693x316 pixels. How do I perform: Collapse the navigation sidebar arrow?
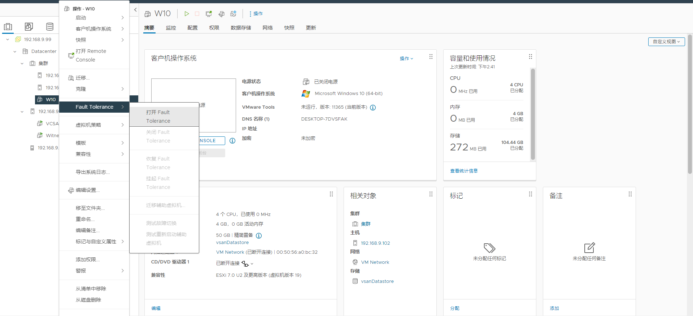coord(135,10)
